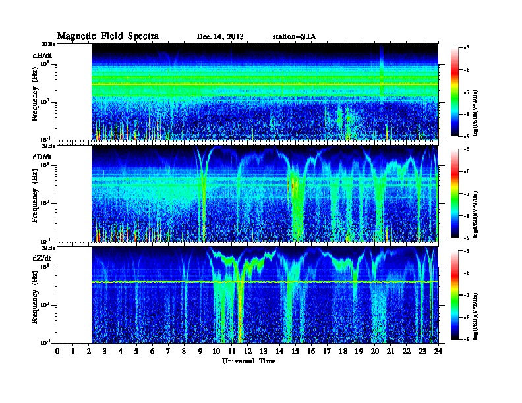This screenshot has height=403, width=522.
Task: Click the -7 tick on dD/dt color scale
Action: tap(467, 194)
